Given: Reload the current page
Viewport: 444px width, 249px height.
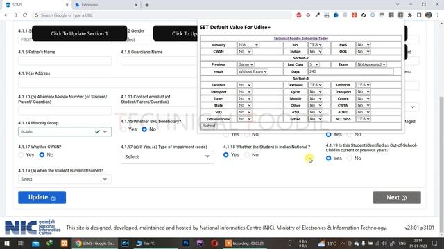Looking at the screenshot, I should [25, 15].
